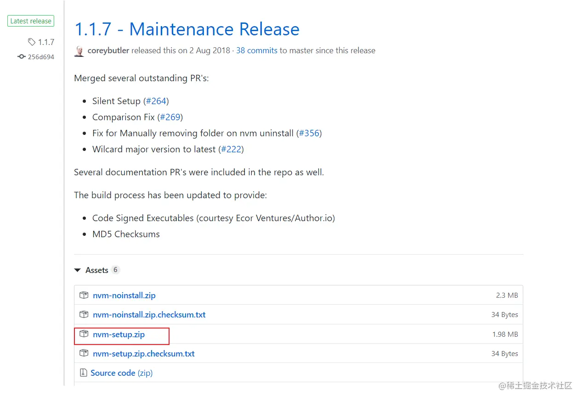Viewport: 583px width, 401px height.
Task: Open the 38 commits link
Action: [x=256, y=50]
